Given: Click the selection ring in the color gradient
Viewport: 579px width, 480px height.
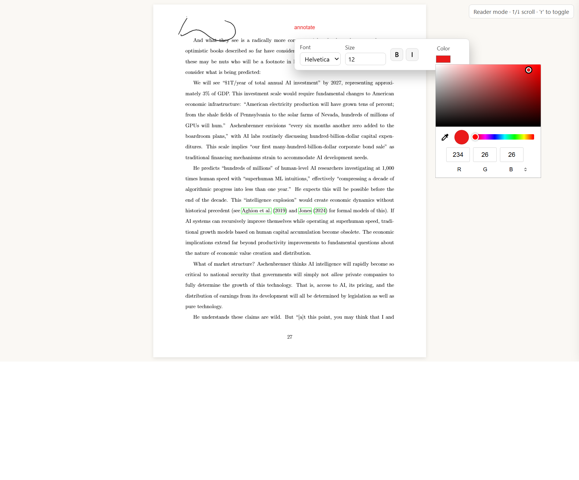Looking at the screenshot, I should pyautogui.click(x=529, y=70).
